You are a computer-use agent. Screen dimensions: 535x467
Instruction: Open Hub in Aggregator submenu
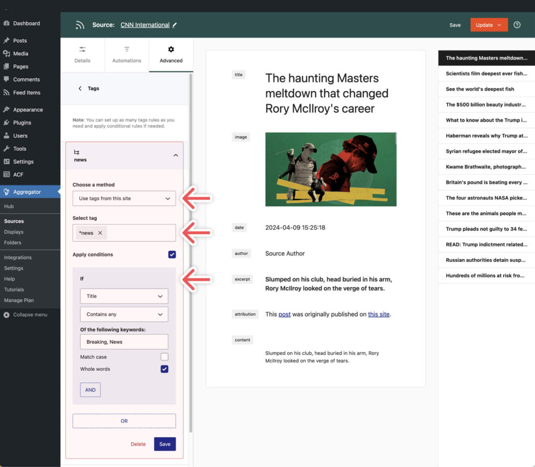[9, 206]
